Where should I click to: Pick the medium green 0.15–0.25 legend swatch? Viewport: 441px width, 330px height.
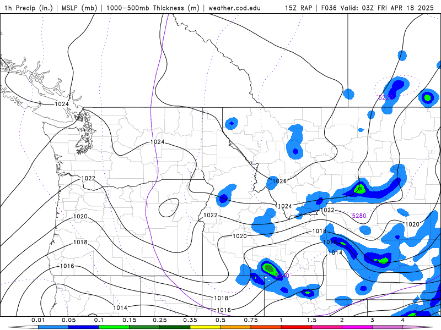pyautogui.click(x=144, y=327)
